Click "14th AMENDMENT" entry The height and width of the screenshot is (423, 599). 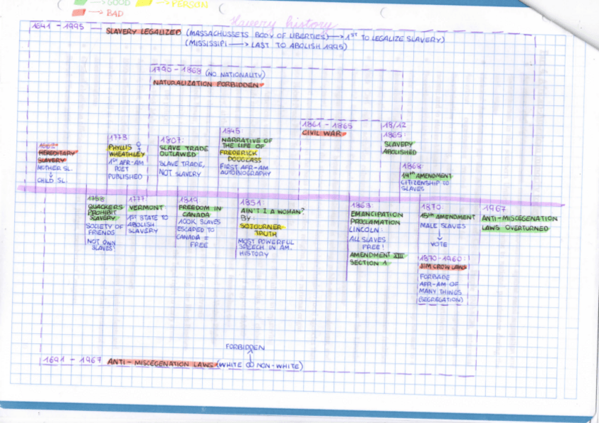(427, 176)
